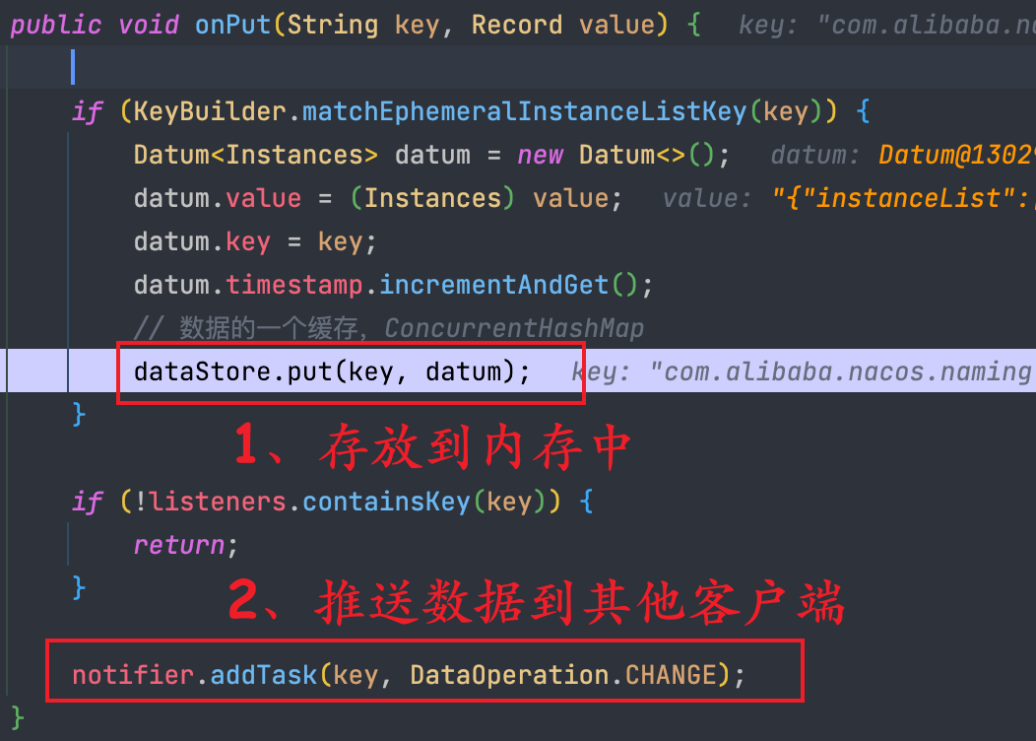Click the incrementAndGet method call
The height and width of the screenshot is (741, 1036).
click(493, 285)
